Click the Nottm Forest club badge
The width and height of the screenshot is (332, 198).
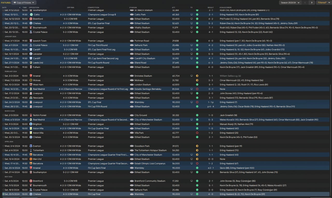(x=31, y=115)
